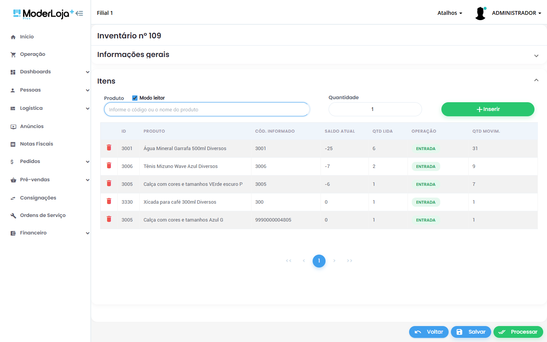Screen dimensions: 547x342
Task: Click the Inventário nº 109 heading
Action: click(129, 36)
